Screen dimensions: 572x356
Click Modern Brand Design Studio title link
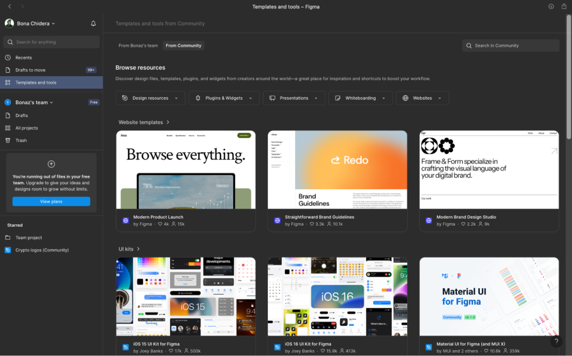coord(466,217)
